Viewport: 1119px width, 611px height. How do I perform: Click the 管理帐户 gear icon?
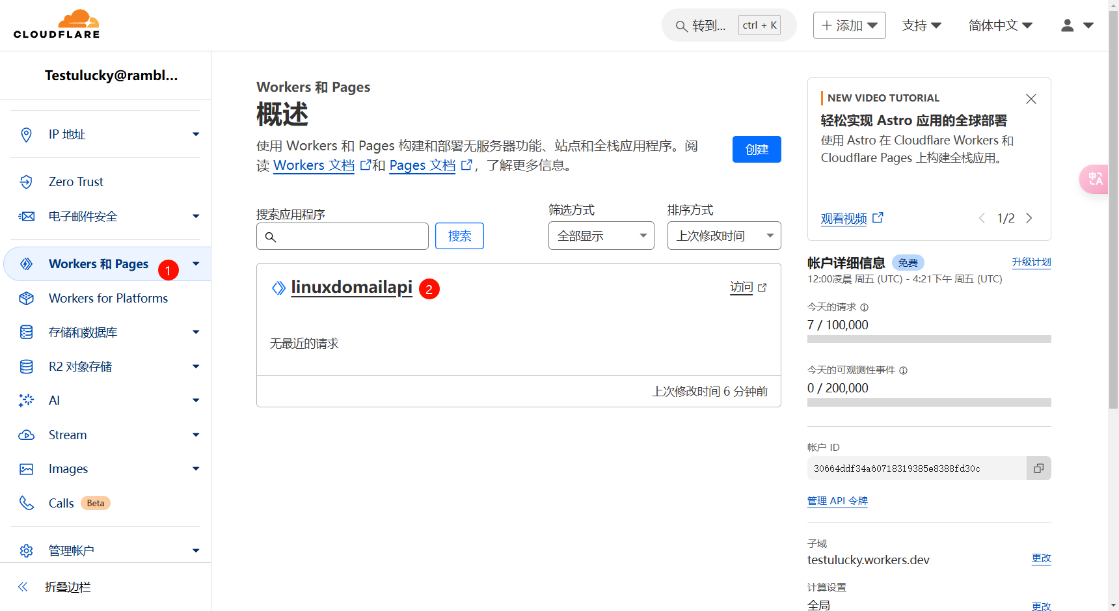pyautogui.click(x=26, y=550)
